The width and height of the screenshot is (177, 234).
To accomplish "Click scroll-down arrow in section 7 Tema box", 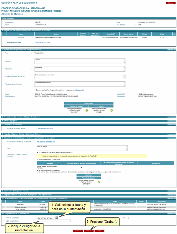I will 127,150.
